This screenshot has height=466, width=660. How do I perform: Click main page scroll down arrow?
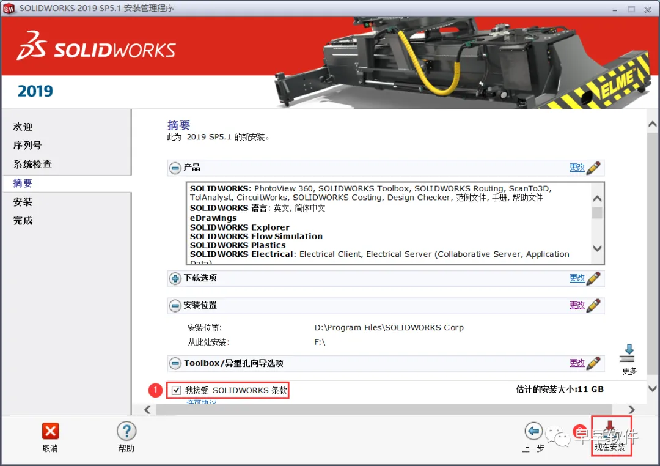pos(653,388)
